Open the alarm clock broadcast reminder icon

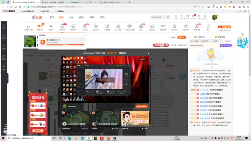[x=107, y=26]
